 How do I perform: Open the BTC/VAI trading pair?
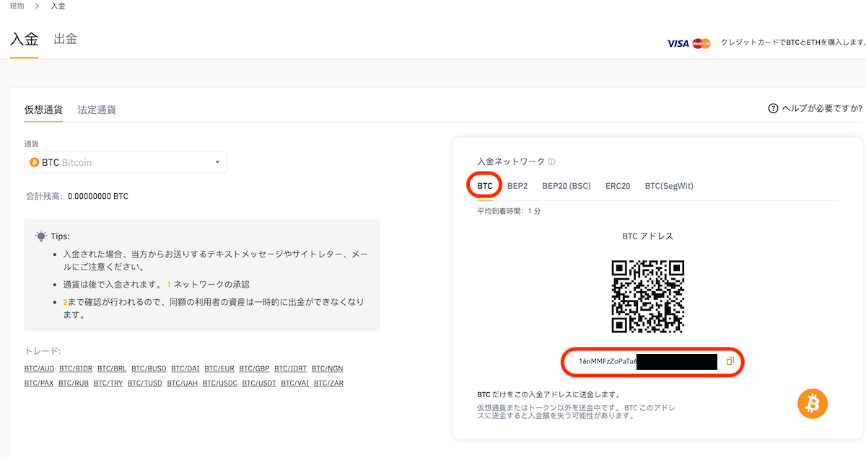point(295,383)
